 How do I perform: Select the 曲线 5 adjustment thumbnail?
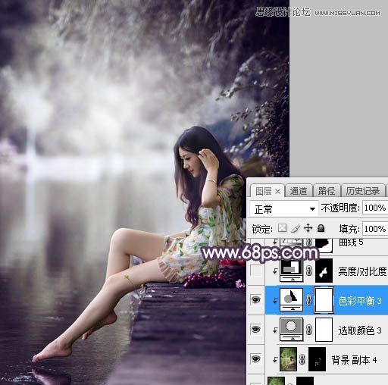click(x=292, y=242)
